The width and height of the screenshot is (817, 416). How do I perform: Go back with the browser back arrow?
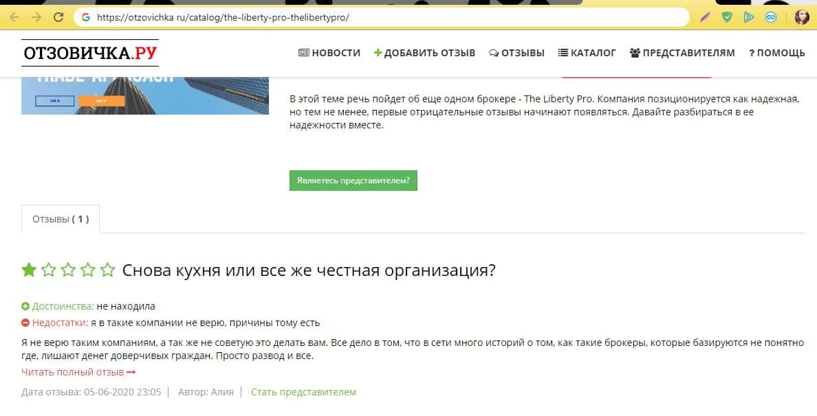14,17
